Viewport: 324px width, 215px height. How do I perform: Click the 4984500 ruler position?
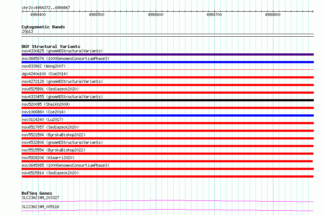click(x=97, y=15)
